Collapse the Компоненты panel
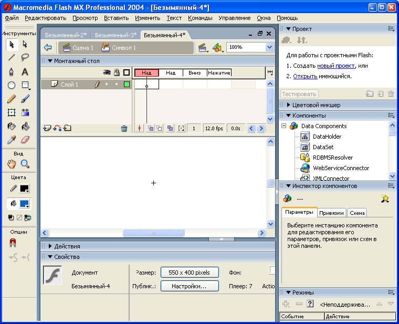399x324 pixels. point(289,116)
